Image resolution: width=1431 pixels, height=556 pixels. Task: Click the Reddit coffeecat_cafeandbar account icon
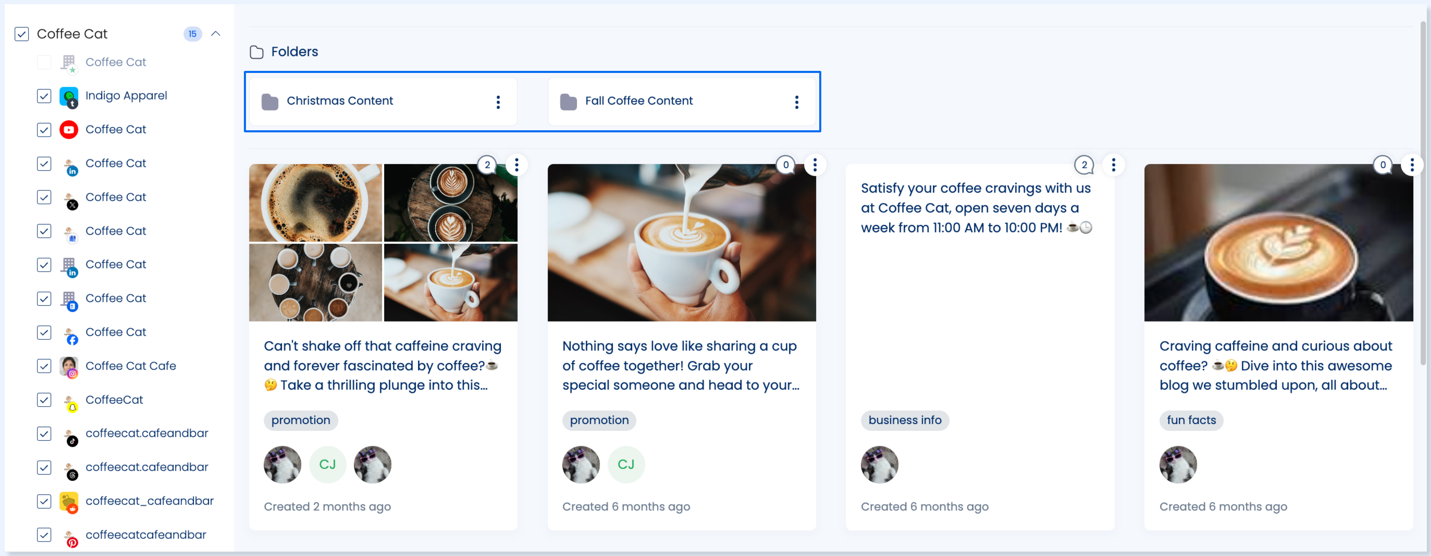pyautogui.click(x=69, y=502)
